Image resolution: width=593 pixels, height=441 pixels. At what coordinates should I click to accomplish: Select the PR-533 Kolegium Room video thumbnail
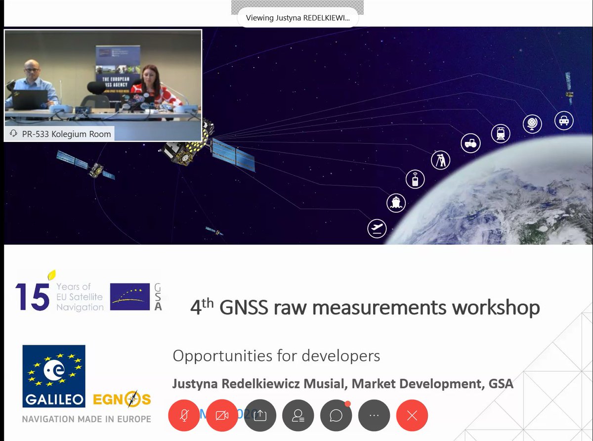point(103,86)
